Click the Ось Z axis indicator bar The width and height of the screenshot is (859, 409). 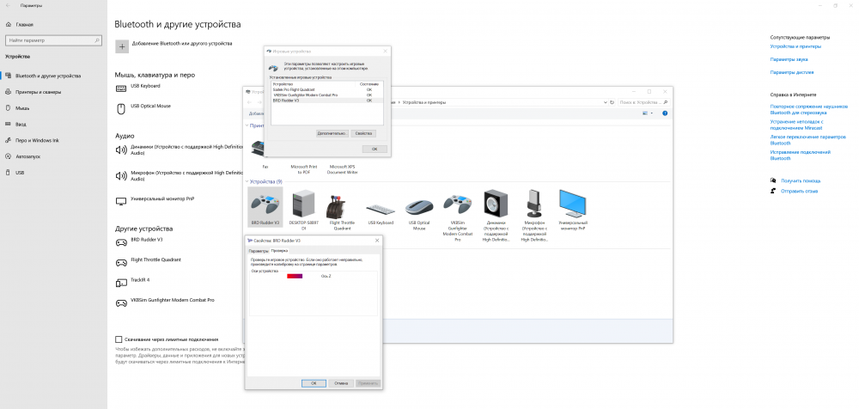(x=295, y=277)
